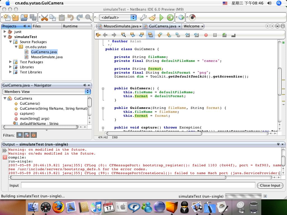Viewport: 287px width, 215px height.
Task: Toggle bookmark on current line
Action: tap(178, 35)
